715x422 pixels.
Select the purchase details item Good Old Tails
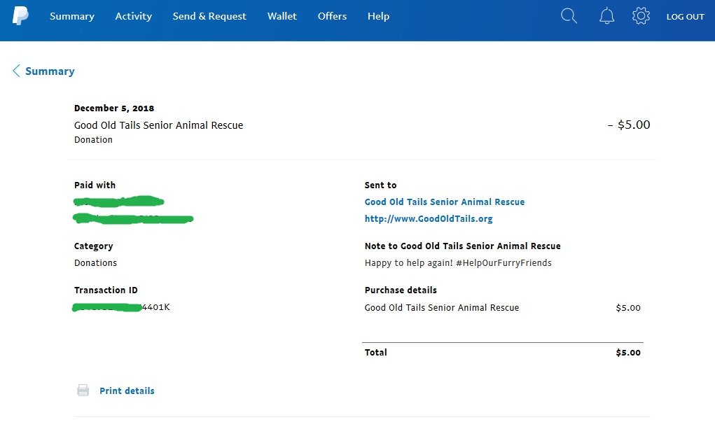click(442, 308)
